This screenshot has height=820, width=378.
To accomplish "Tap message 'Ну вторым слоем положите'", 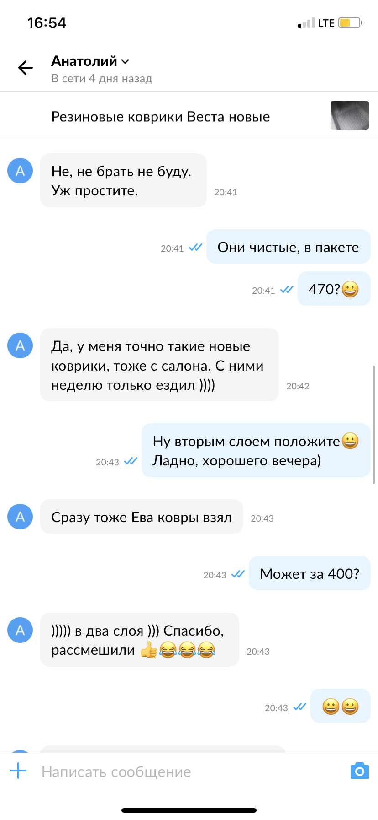I will pos(256,450).
